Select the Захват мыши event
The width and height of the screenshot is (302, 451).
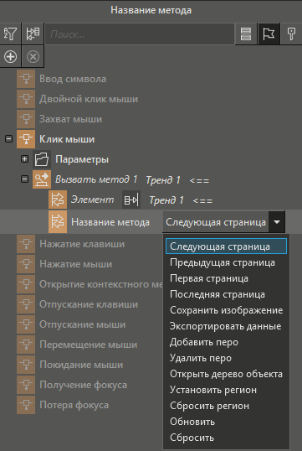coord(70,119)
